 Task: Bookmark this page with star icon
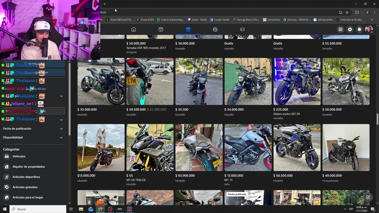347,12
